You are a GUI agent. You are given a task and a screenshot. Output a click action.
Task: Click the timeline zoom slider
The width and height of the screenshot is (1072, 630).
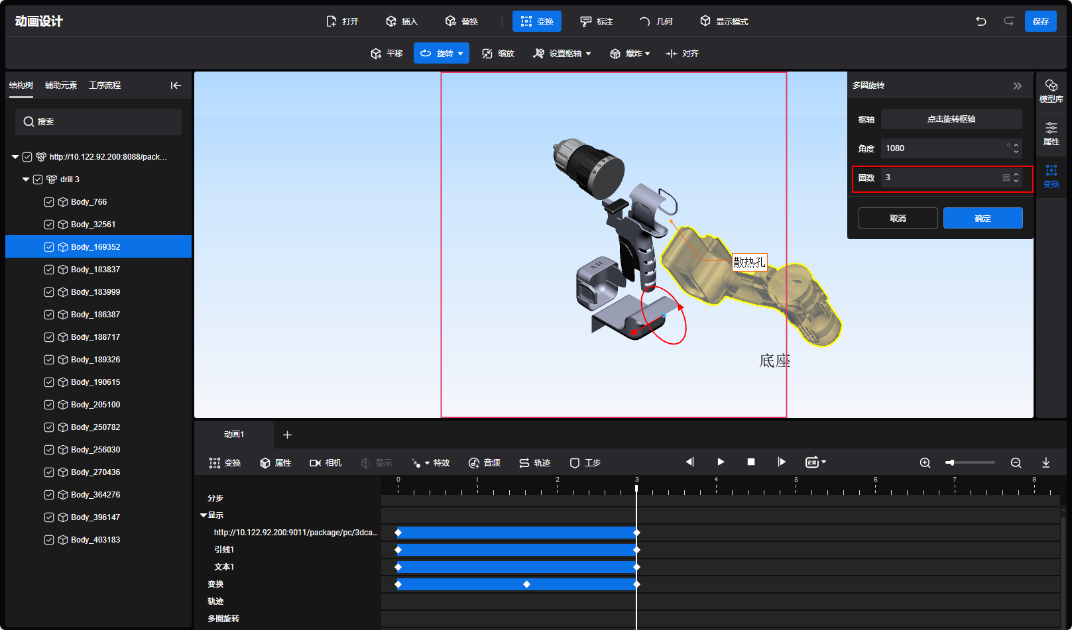coord(971,462)
